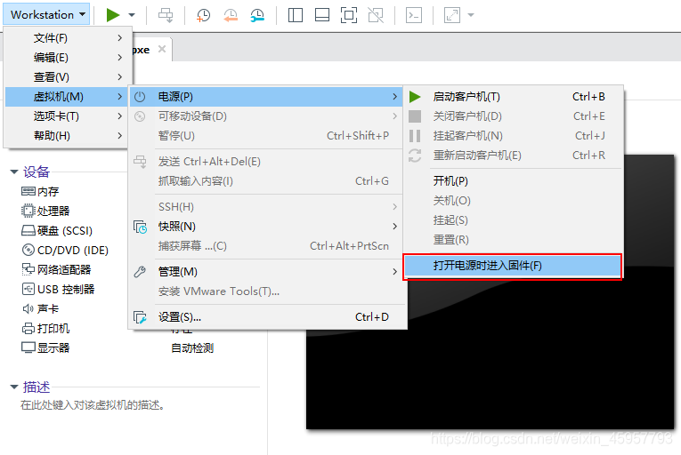The image size is (681, 455).
Task: Click the send Ctrl+Alt+Del toolbar icon
Action: coord(166,15)
